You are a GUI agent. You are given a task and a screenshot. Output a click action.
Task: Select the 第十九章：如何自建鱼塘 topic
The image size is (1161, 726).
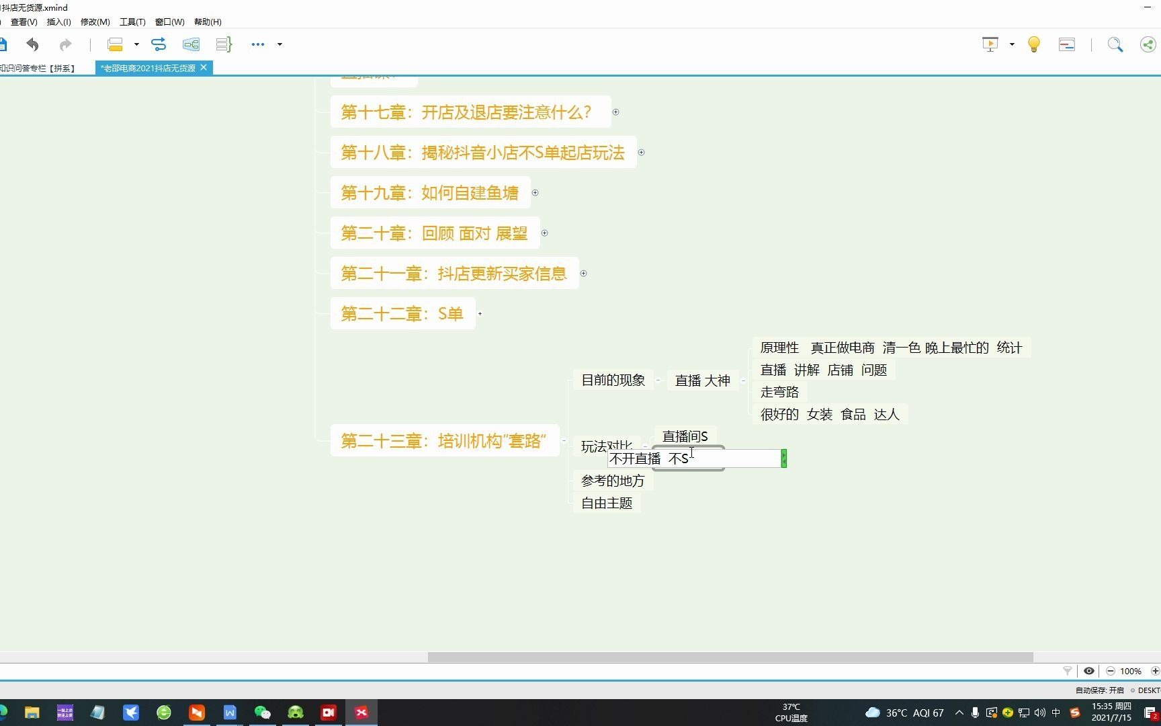[x=430, y=193]
